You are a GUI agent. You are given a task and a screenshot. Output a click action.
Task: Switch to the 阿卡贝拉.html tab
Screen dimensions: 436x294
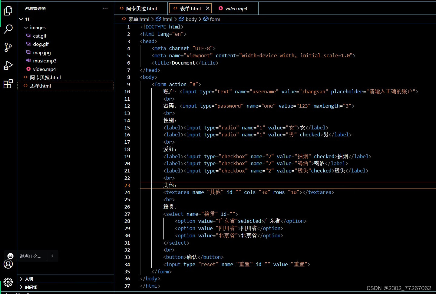pyautogui.click(x=141, y=8)
